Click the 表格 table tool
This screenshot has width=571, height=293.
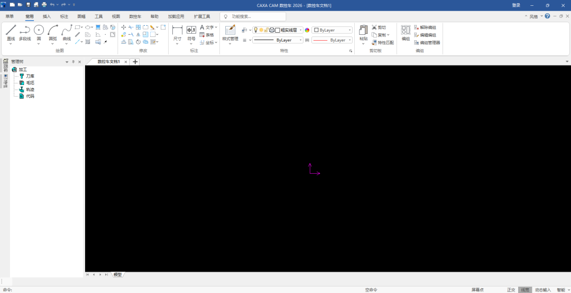(207, 35)
